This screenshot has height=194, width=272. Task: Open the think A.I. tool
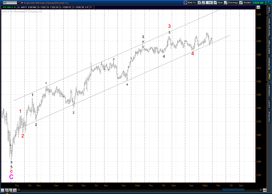[190, 3]
